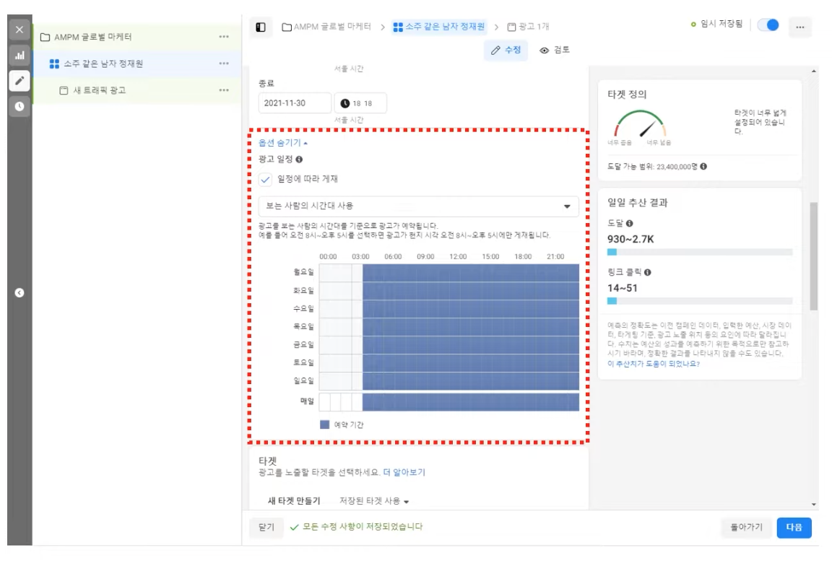Open the bar chart performance icon in sidebar
Viewport: 832px width, 566px height.
[19, 55]
